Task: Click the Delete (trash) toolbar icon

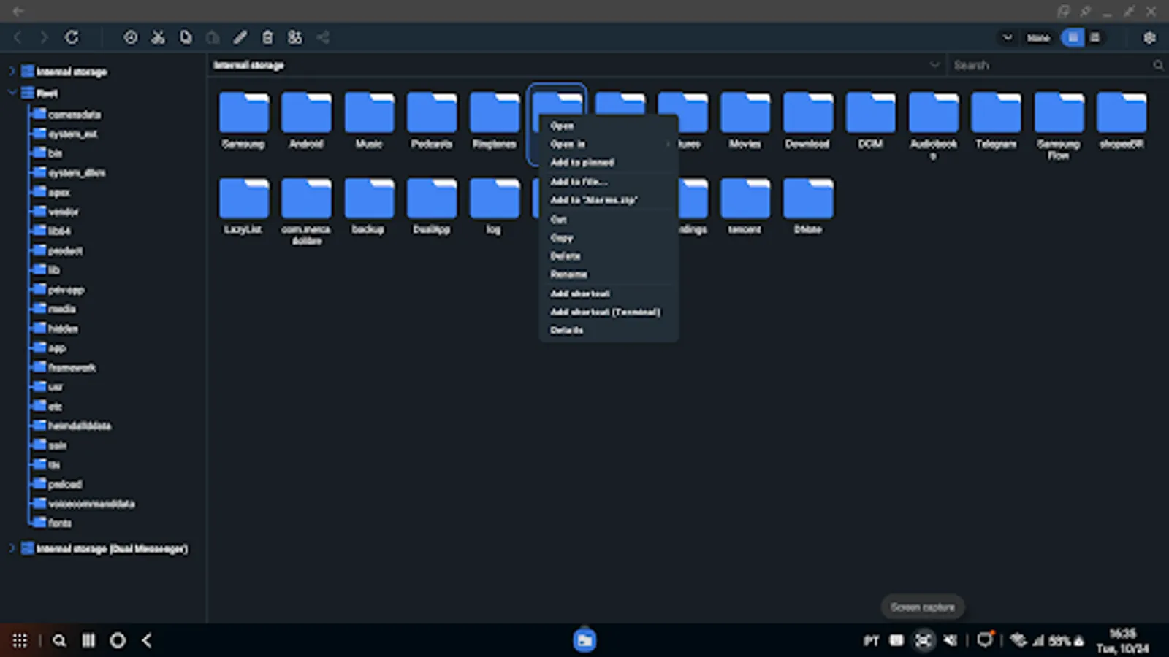Action: coord(267,37)
